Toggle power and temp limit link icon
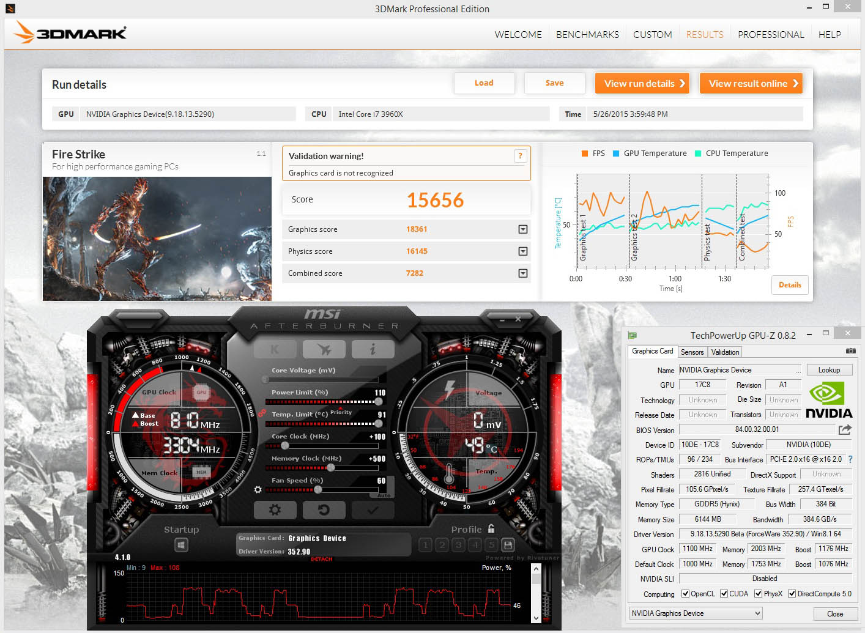865x633 pixels. click(x=261, y=413)
